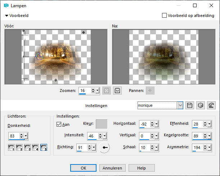220x176 pixels.
Task: Click the Annuleren button
Action: [112, 168]
